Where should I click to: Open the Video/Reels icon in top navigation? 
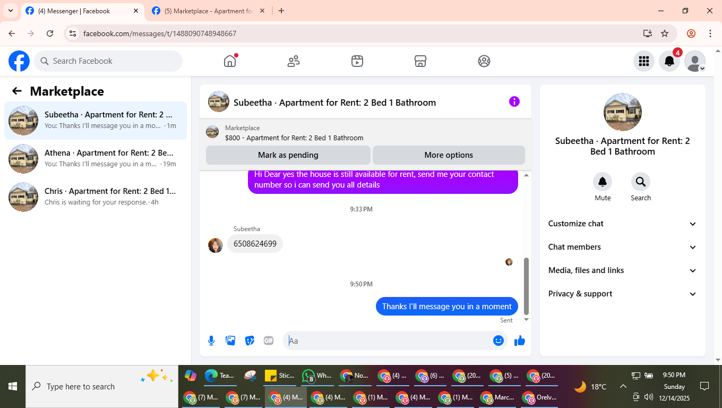[357, 61]
